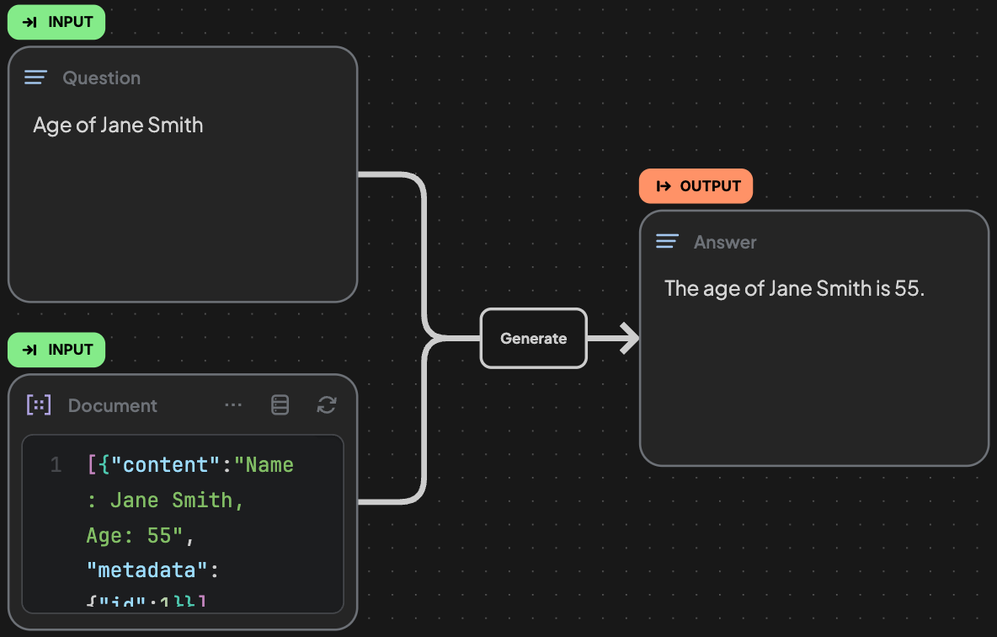Click the 'Age: 55' text in JSON

129,535
